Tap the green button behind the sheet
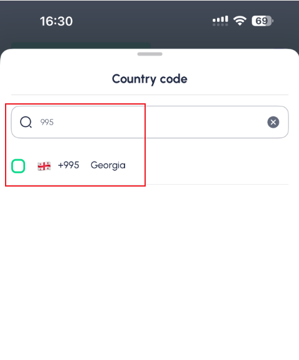This screenshot has height=360, width=299. point(81,45)
